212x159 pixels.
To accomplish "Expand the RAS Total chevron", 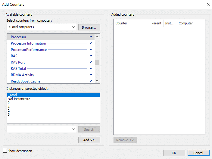I will [x=91, y=69].
